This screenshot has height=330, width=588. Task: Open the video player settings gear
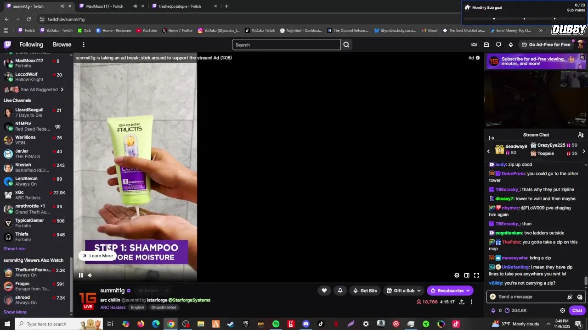pos(457,275)
